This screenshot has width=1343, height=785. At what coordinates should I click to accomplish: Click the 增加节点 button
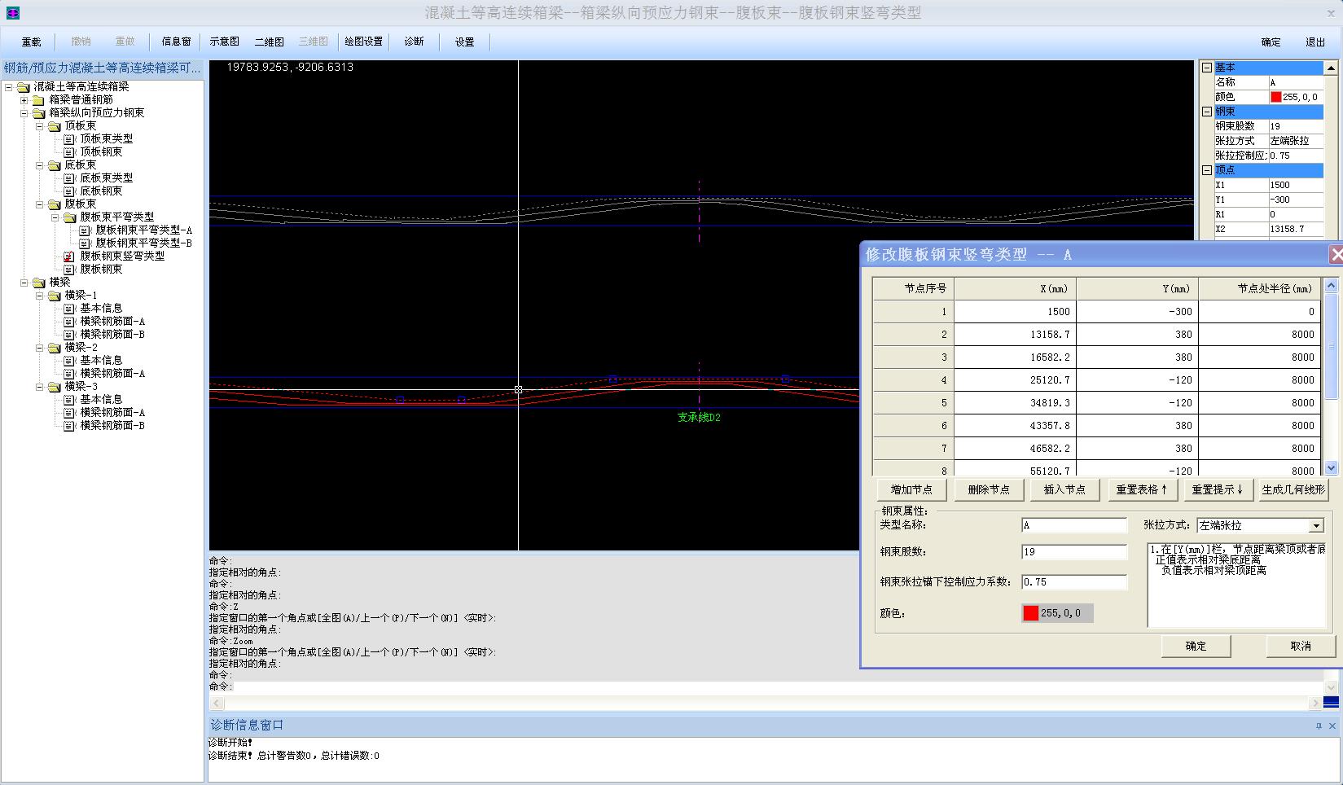(x=911, y=489)
